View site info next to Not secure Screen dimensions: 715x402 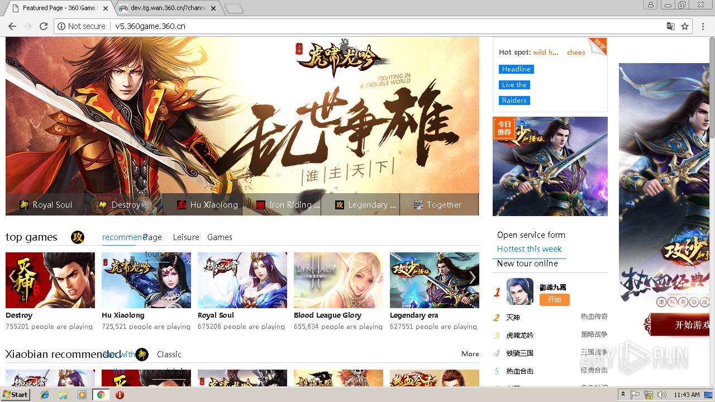click(61, 26)
